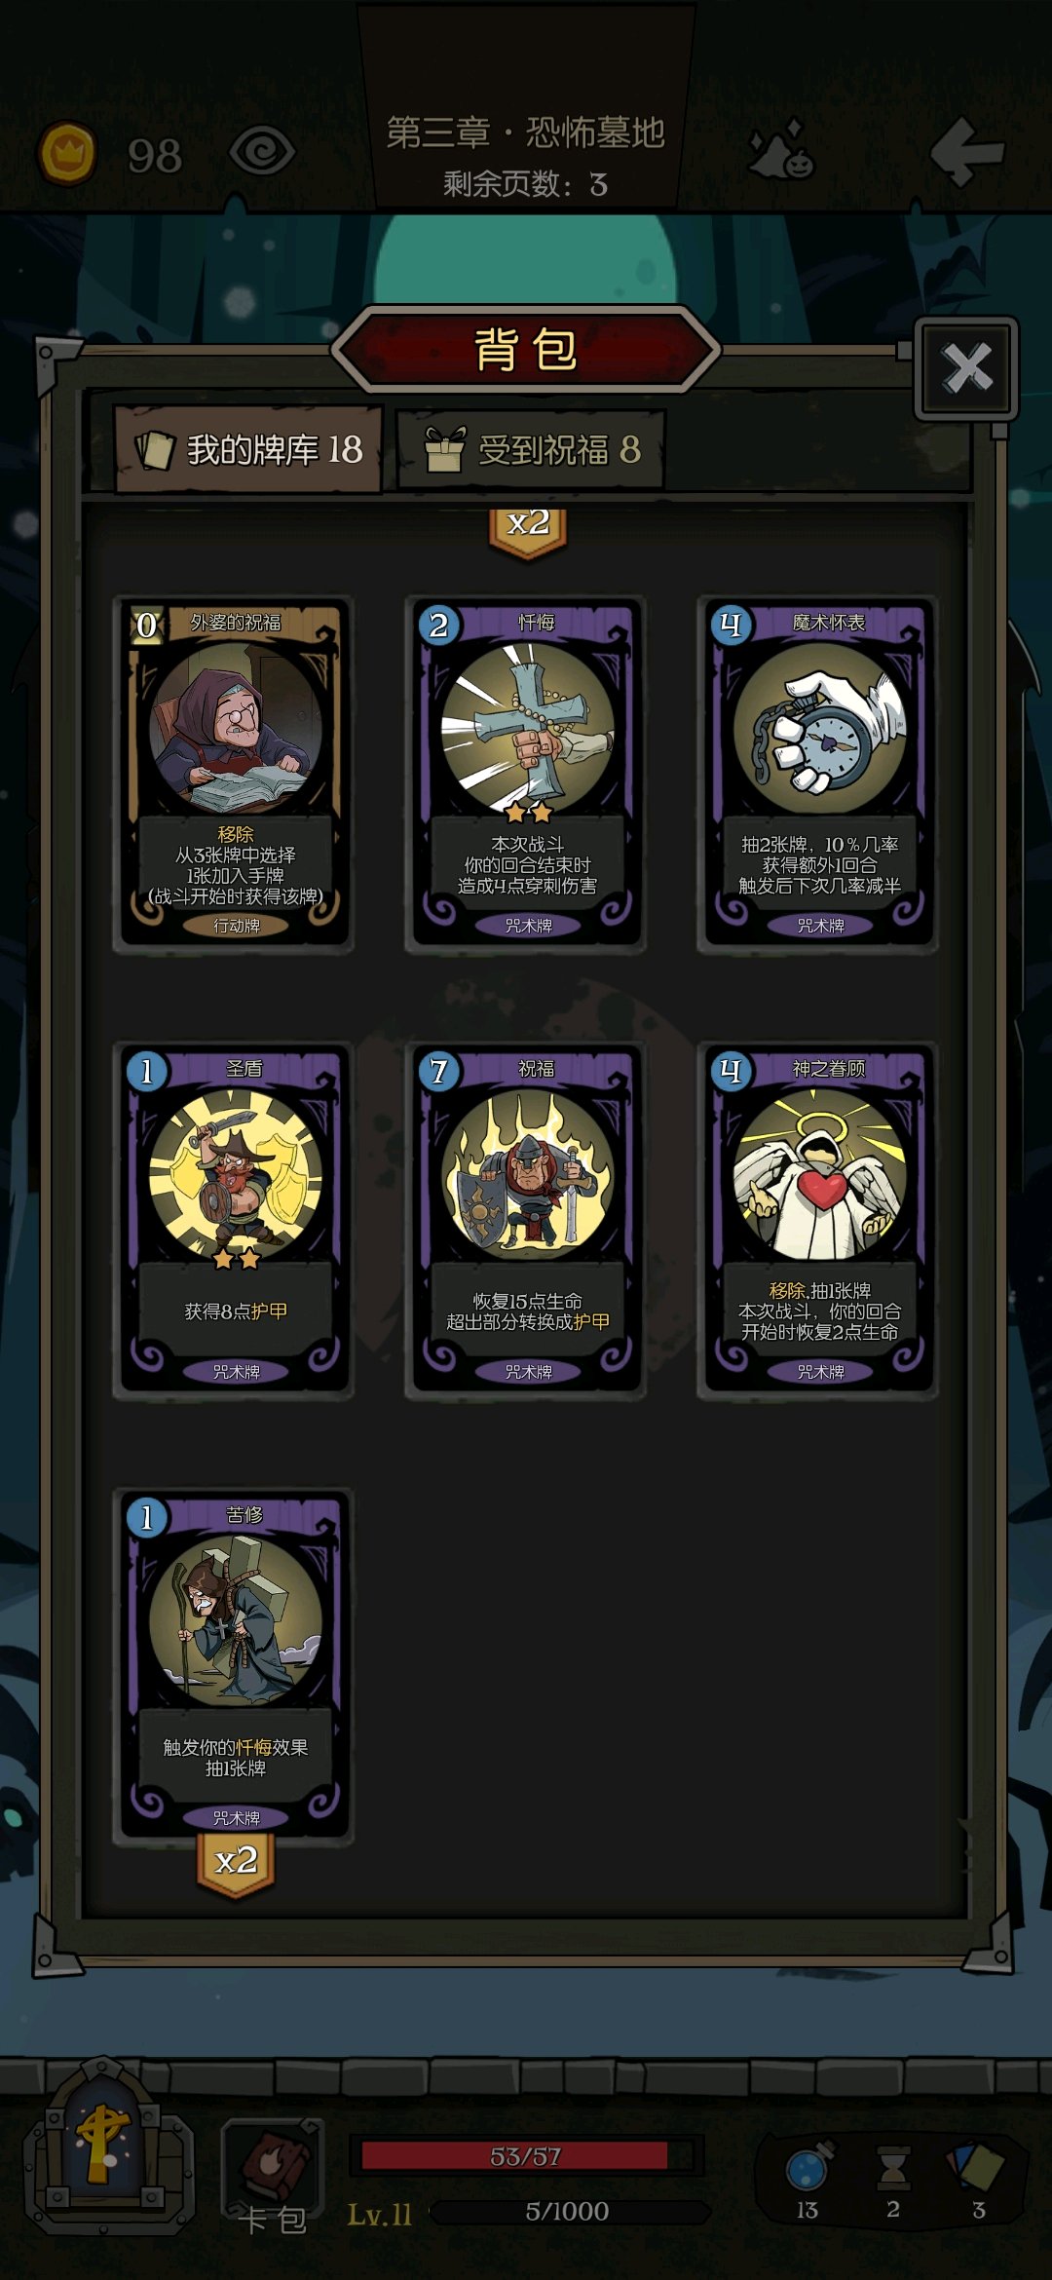This screenshot has width=1052, height=2280.
Task: Tap the gold crown coin icon
Action: point(67,153)
